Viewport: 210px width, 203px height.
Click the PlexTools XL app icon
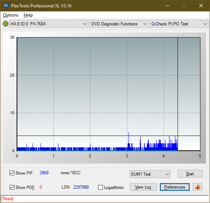pyautogui.click(x=6, y=6)
